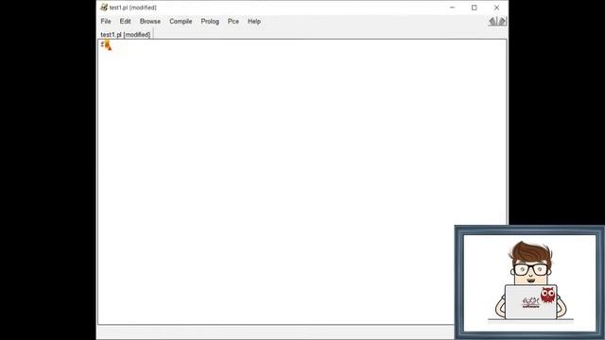Viewport: 605px width, 340px height.
Task: Open the Help menu
Action: [x=254, y=22]
